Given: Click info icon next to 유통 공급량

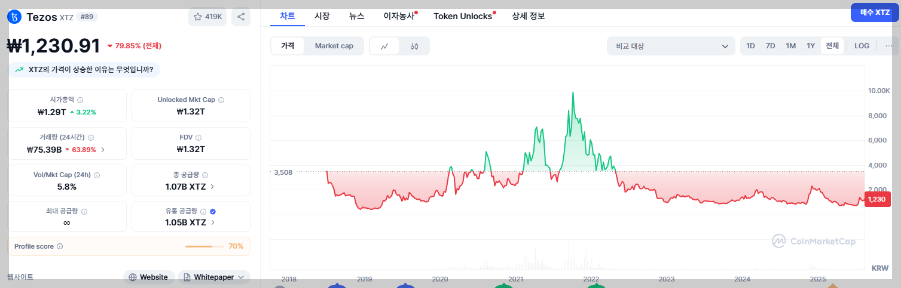Looking at the screenshot, I should [203, 212].
